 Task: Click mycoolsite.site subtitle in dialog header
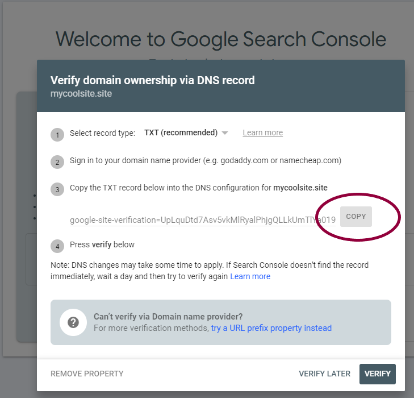81,94
